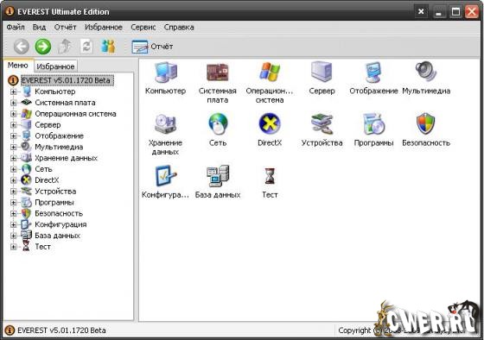Image resolution: width=484 pixels, height=340 pixels.
Task: Select Операционная система in the tree
Action: 76,114
